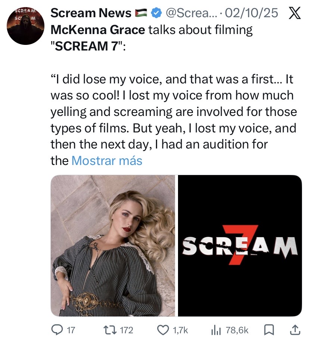Open Scream News account name
309x346 pixels.
pos(91,13)
